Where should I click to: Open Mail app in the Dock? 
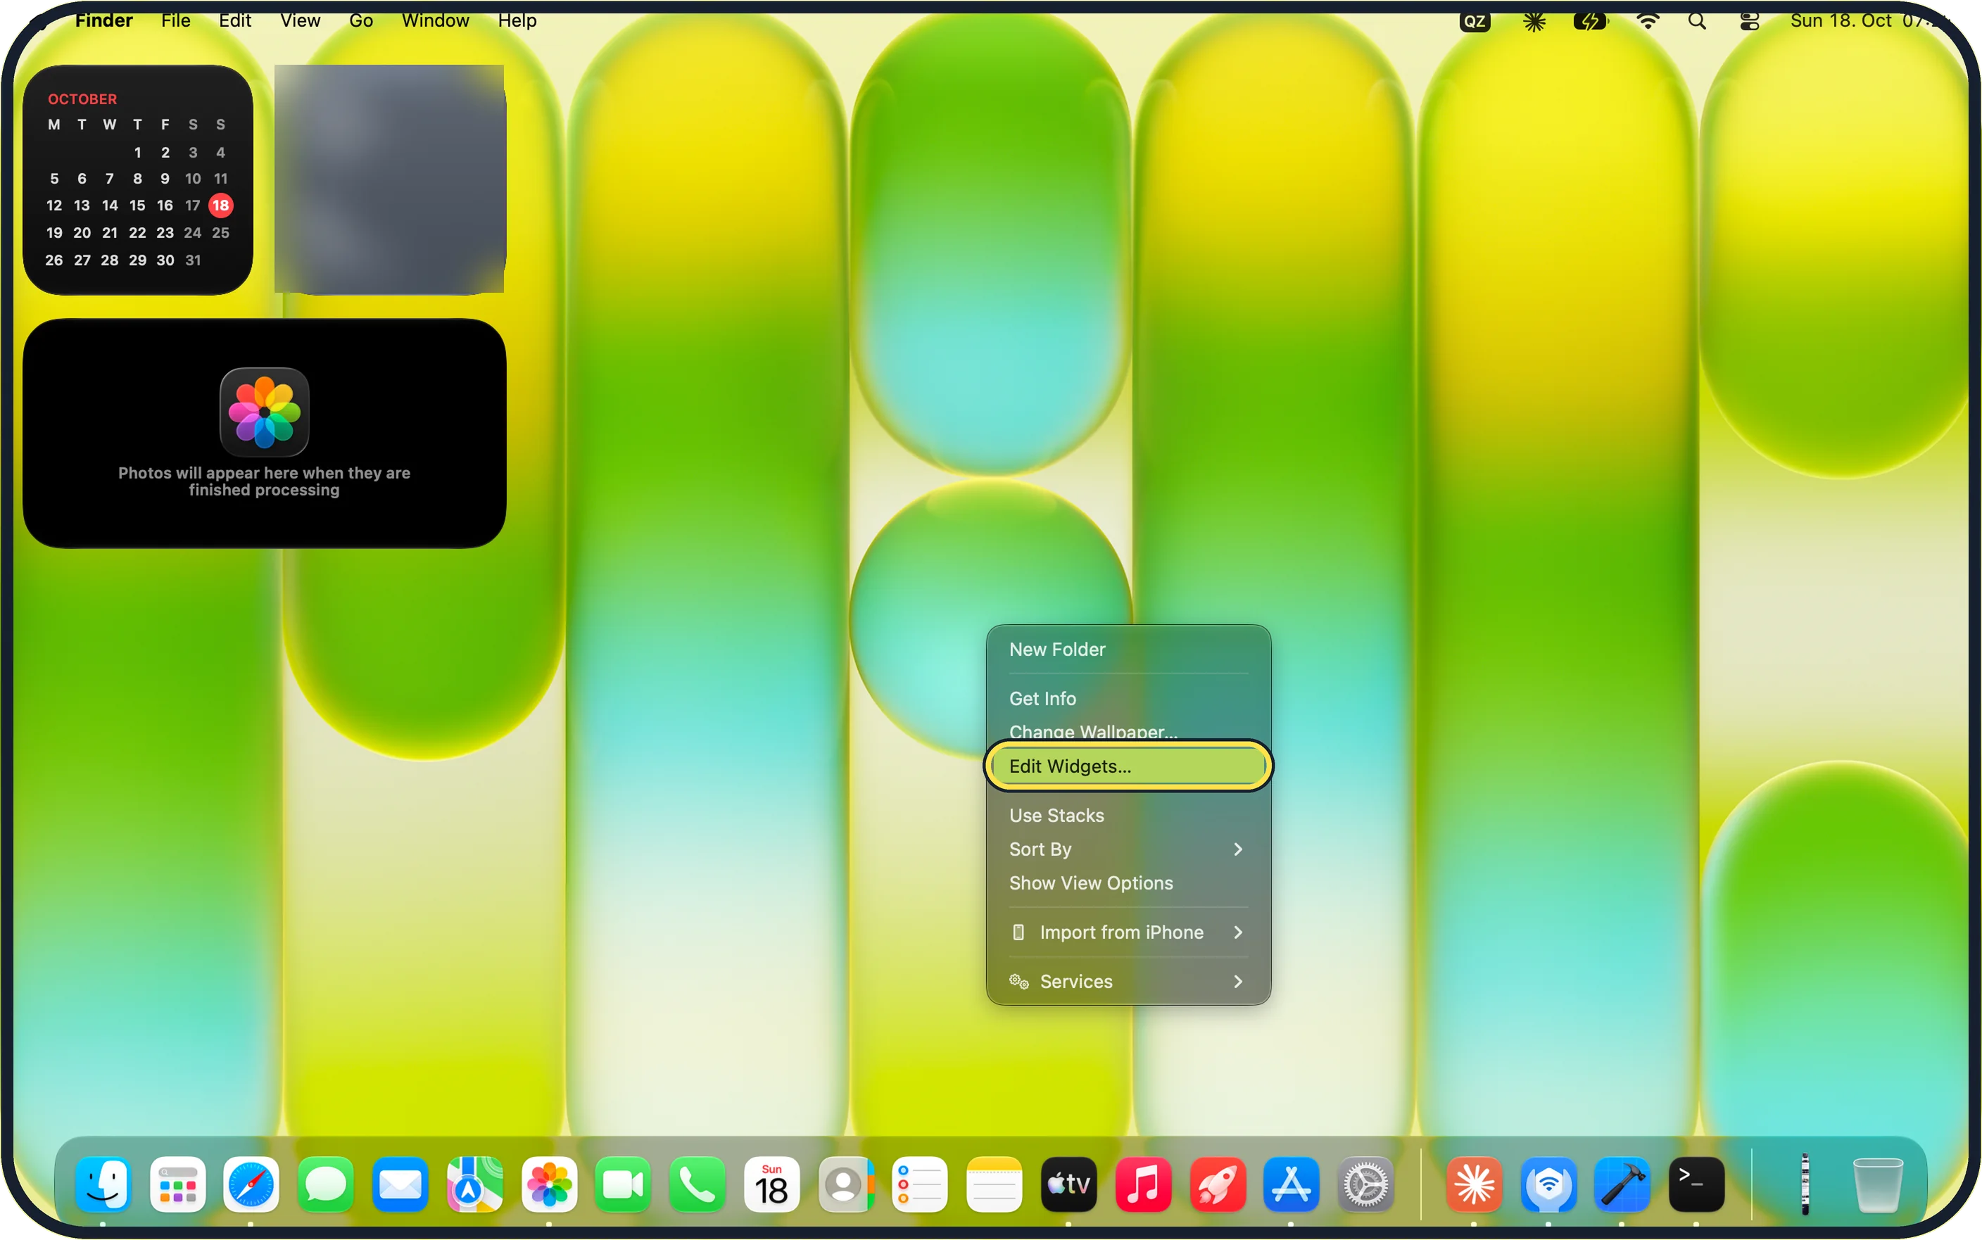click(399, 1184)
